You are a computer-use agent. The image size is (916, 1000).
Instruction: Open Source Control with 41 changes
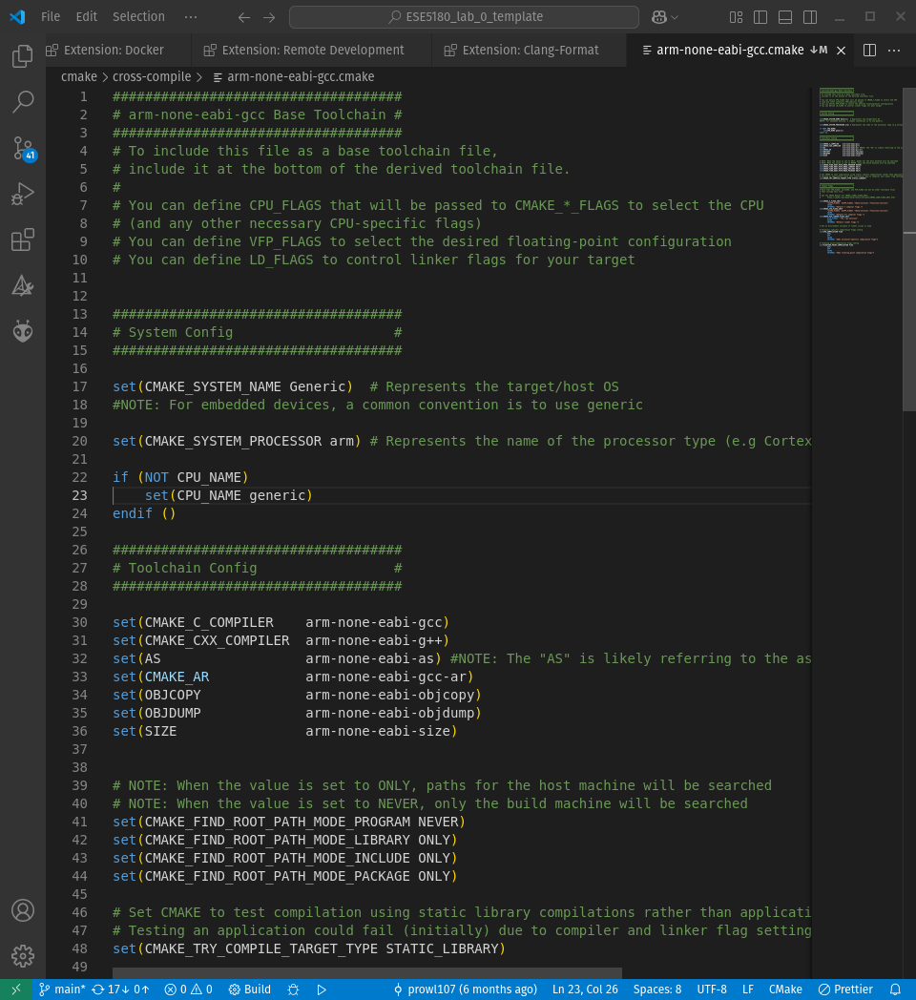click(x=23, y=148)
